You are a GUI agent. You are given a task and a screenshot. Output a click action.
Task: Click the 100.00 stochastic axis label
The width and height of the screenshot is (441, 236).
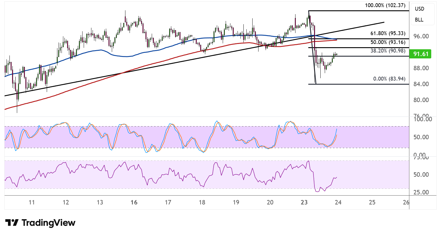[424, 119]
